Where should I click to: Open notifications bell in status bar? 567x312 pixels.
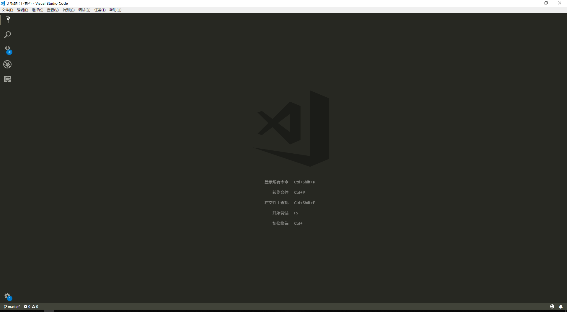click(x=561, y=306)
